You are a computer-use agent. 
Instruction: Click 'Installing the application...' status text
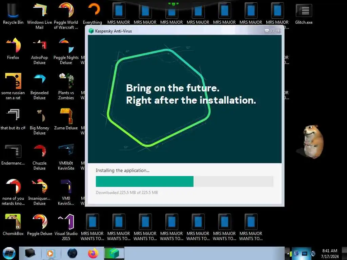click(122, 171)
